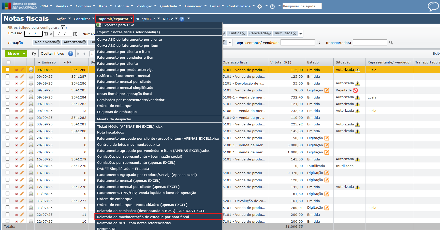The width and height of the screenshot is (440, 230).
Task: Select Relatório de movimentação de estoque por nota fiscal
Action: point(143,217)
